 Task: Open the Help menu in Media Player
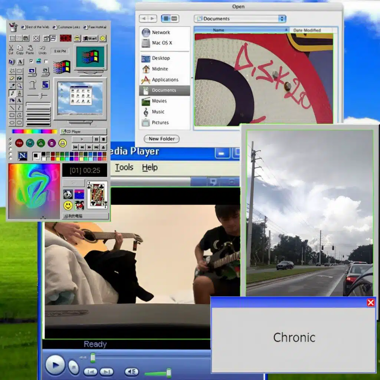[x=150, y=167]
